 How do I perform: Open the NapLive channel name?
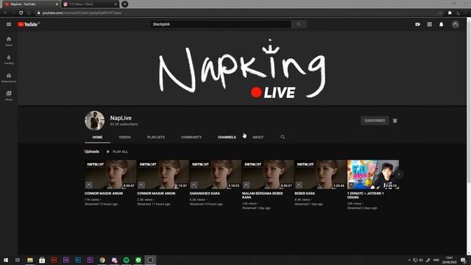(x=121, y=118)
